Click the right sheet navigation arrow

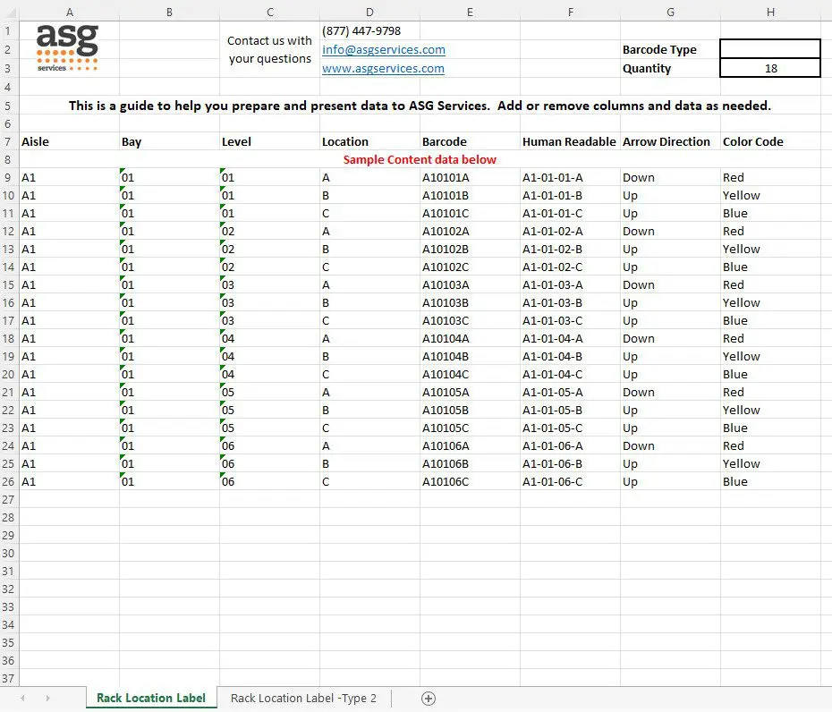click(x=48, y=699)
